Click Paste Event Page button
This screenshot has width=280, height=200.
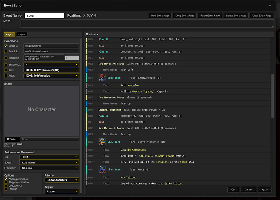click(x=210, y=15)
